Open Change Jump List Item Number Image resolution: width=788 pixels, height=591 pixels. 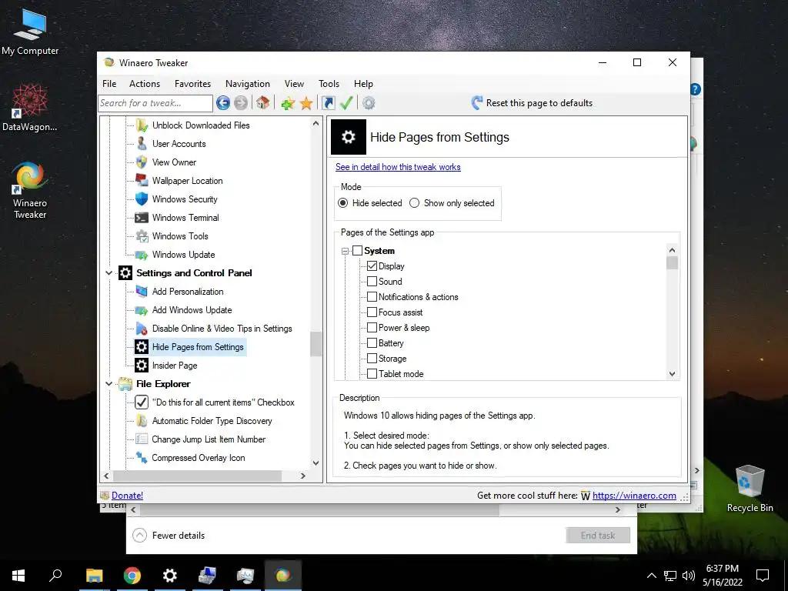[209, 439]
